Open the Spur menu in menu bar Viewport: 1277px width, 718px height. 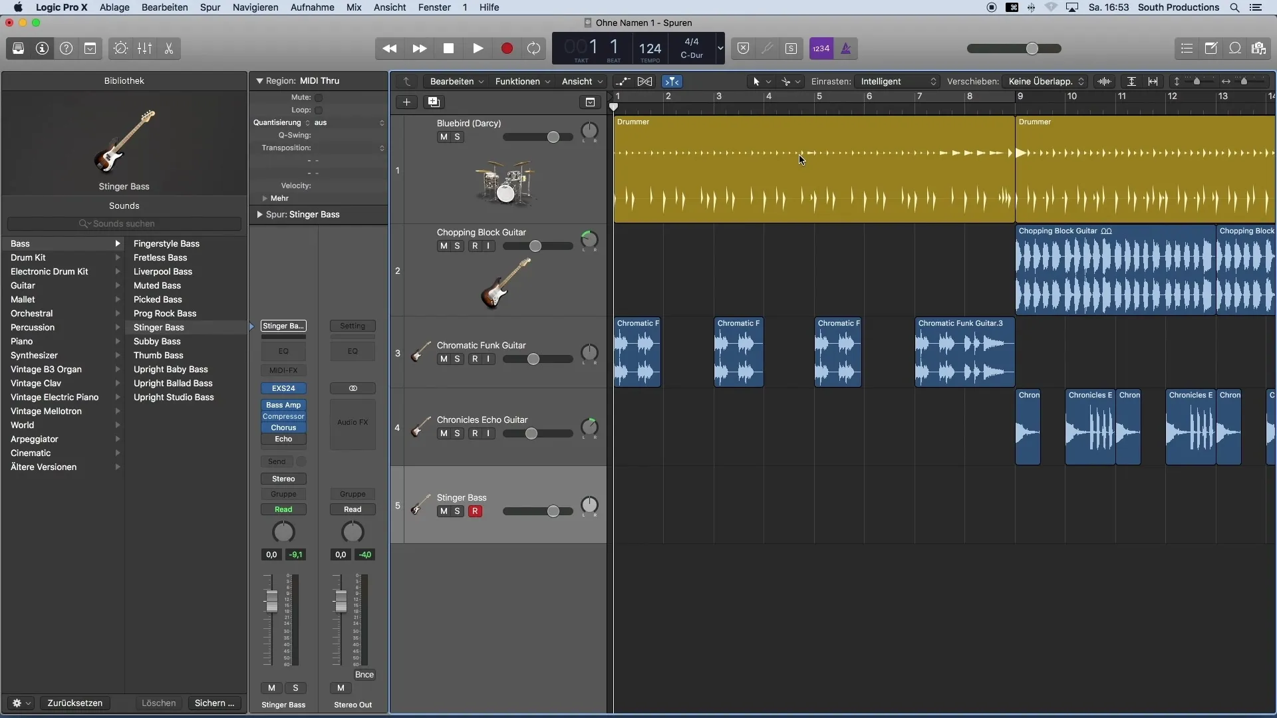[210, 7]
